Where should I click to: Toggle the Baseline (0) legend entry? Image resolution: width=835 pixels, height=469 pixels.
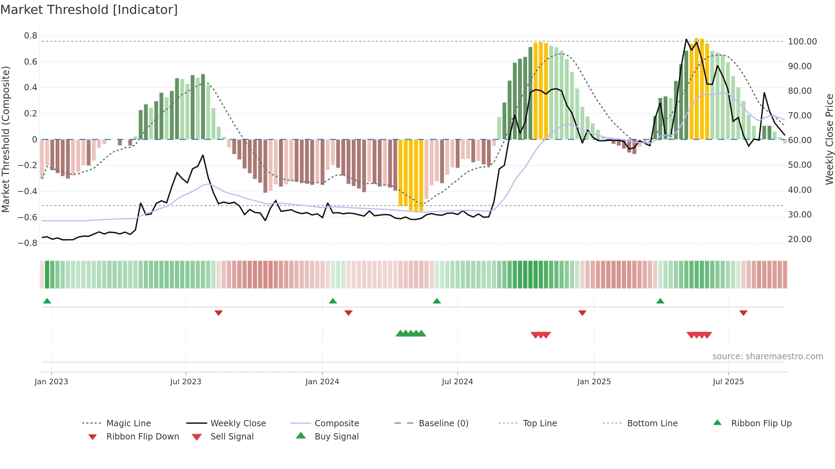tap(431, 423)
